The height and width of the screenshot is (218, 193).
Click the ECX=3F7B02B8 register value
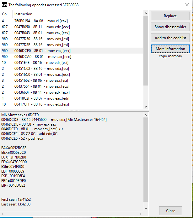coord(14,157)
